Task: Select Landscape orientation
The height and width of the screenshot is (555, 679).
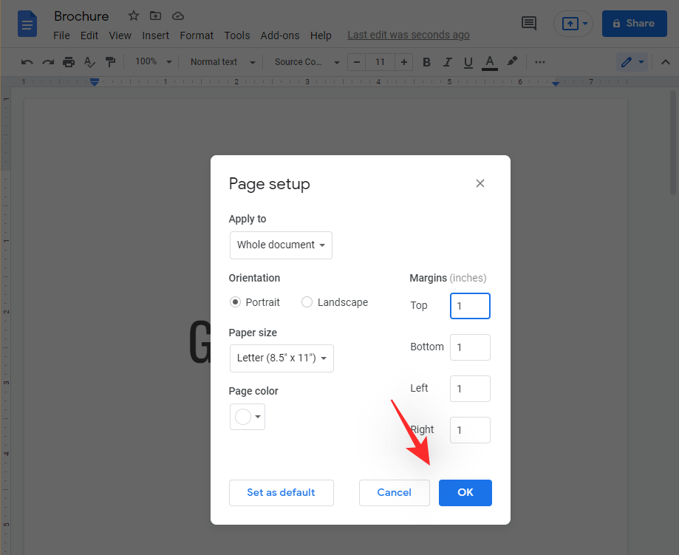Action: (307, 302)
